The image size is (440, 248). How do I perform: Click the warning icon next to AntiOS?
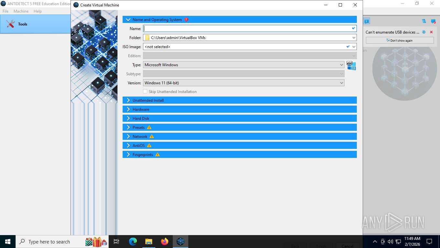[149, 145]
